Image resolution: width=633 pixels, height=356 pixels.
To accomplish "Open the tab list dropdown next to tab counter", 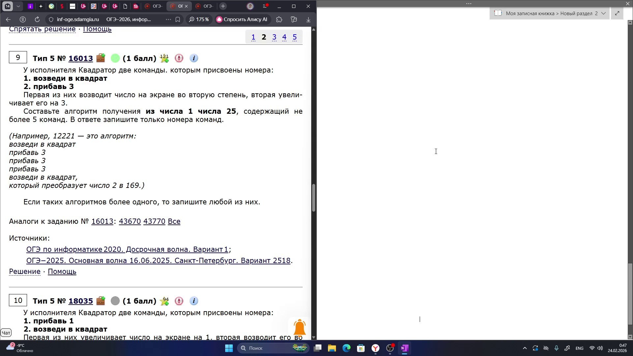I will pos(18,6).
